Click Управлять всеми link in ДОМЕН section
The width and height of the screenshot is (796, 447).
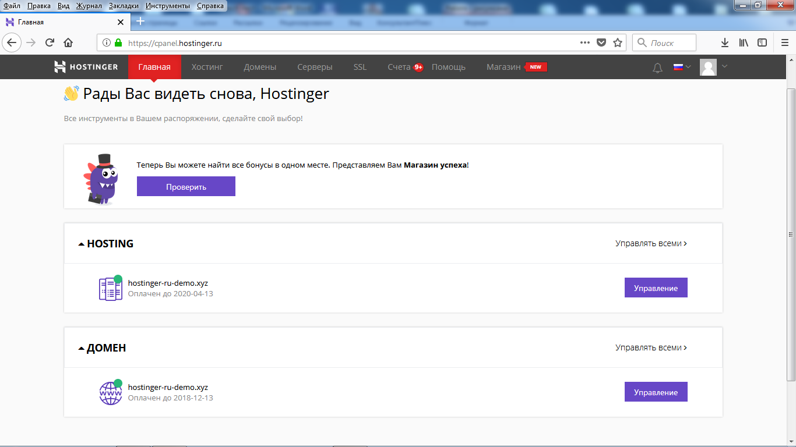pyautogui.click(x=651, y=347)
